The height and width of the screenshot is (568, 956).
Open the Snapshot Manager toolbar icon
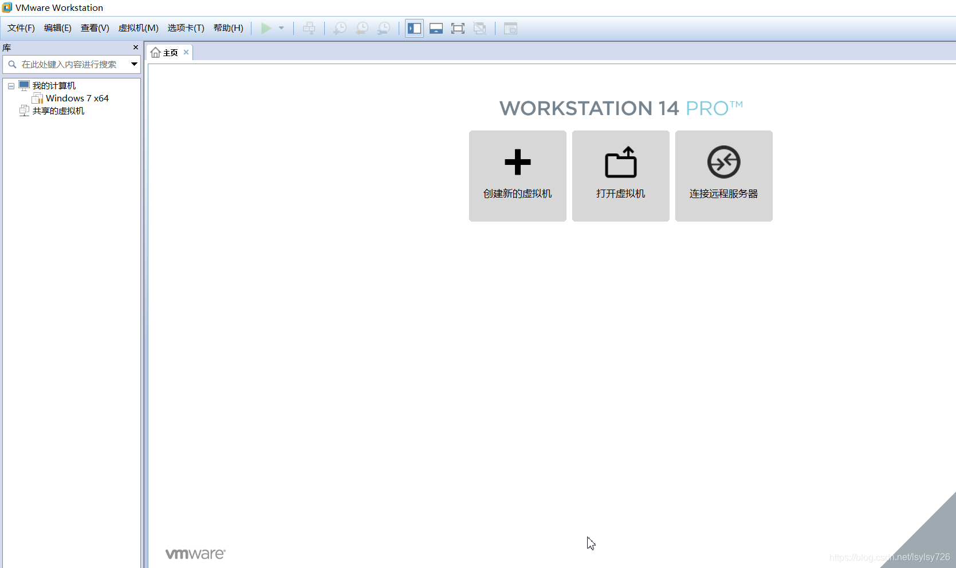tap(384, 28)
